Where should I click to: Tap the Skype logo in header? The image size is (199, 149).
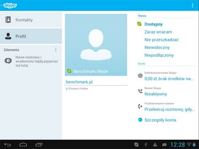[x=10, y=5]
